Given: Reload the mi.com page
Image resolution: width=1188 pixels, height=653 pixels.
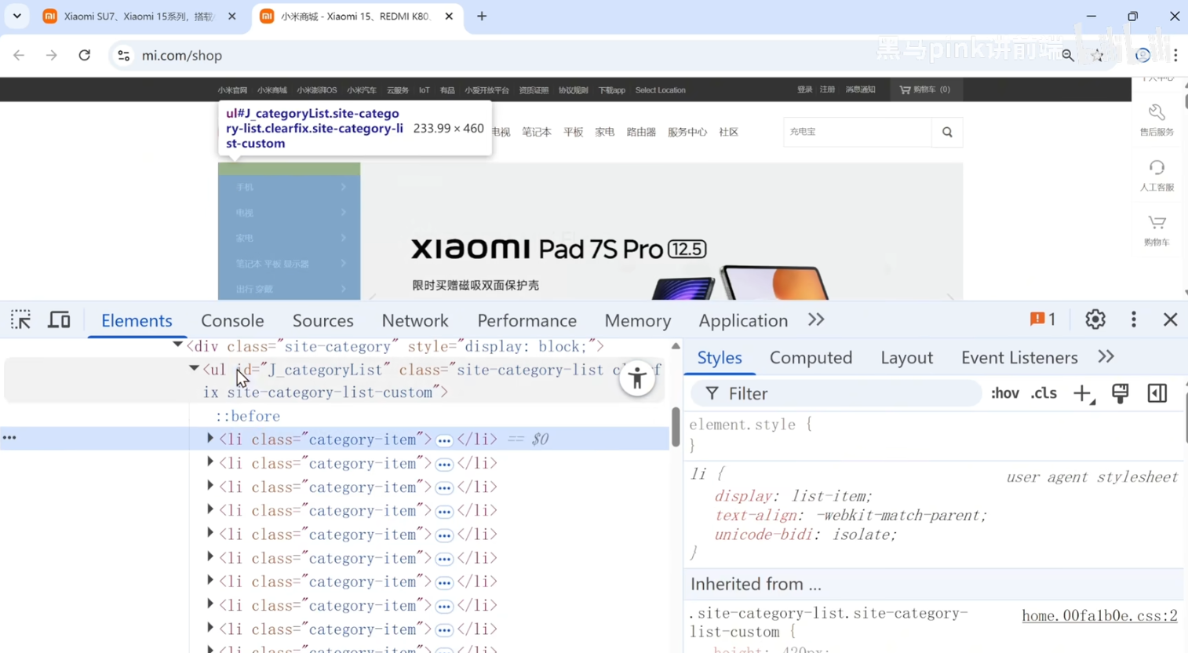Looking at the screenshot, I should click(x=85, y=56).
